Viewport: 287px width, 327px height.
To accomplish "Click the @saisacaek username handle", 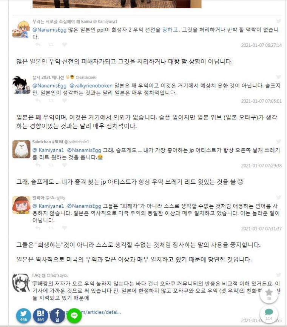I will pyautogui.click(x=86, y=77).
